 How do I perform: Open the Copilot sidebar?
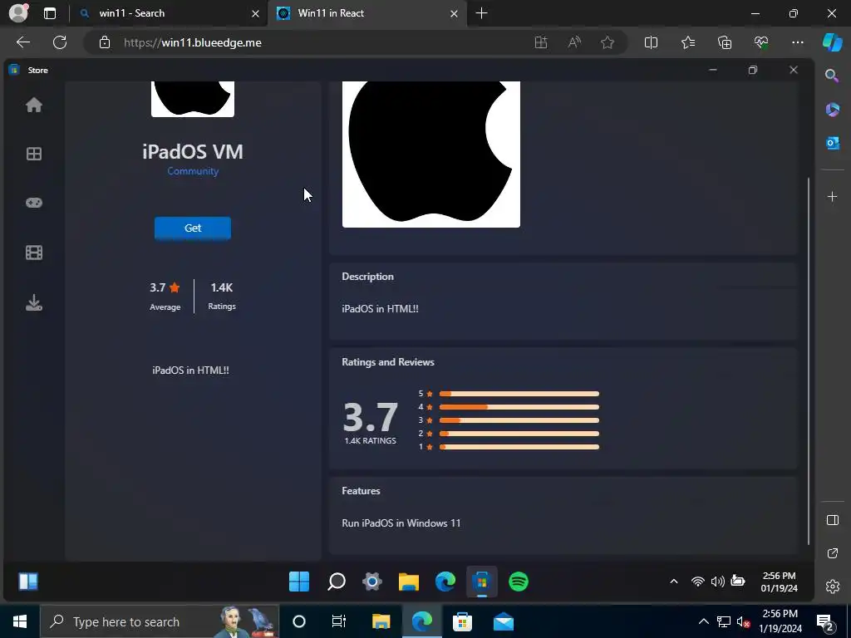(833, 42)
